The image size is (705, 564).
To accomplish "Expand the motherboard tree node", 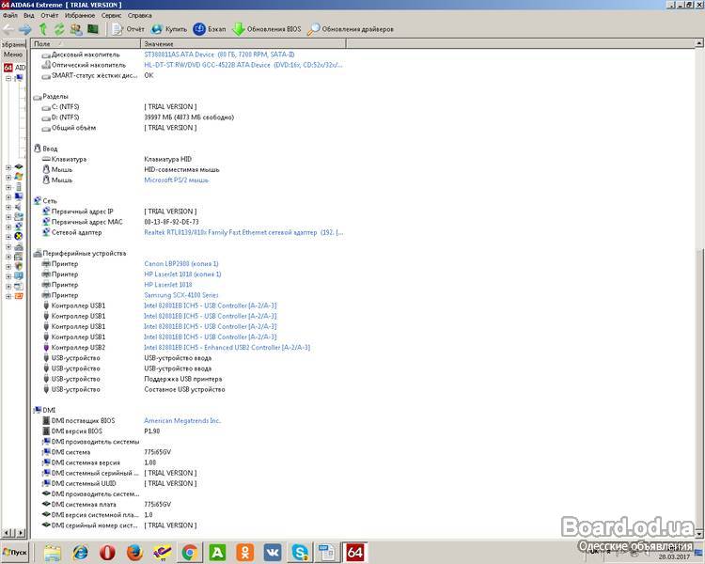I will (8, 167).
